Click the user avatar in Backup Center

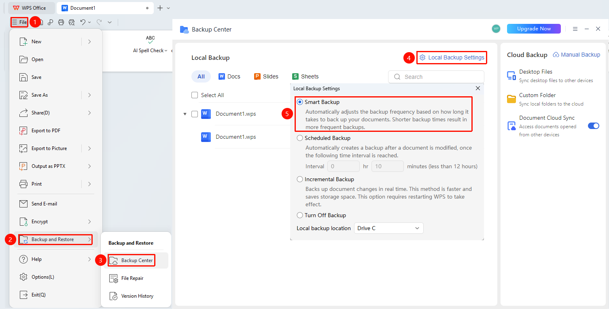click(x=496, y=29)
